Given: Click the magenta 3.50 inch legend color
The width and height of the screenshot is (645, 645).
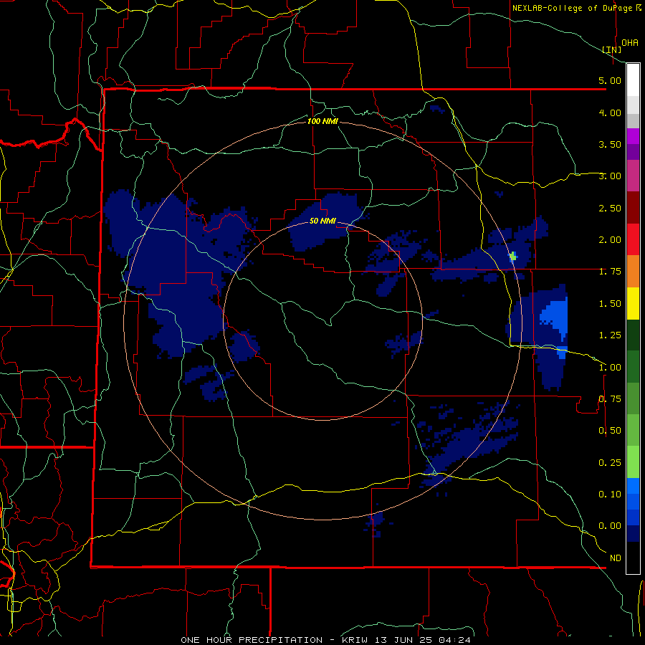Looking at the screenshot, I should pyautogui.click(x=633, y=136).
